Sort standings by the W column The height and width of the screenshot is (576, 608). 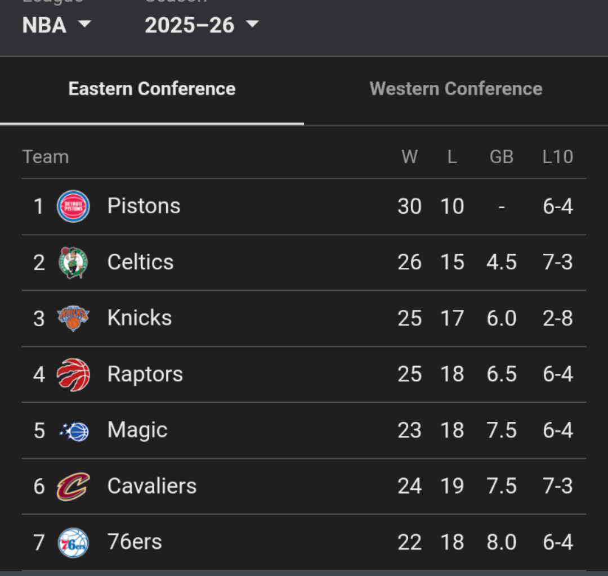[410, 157]
